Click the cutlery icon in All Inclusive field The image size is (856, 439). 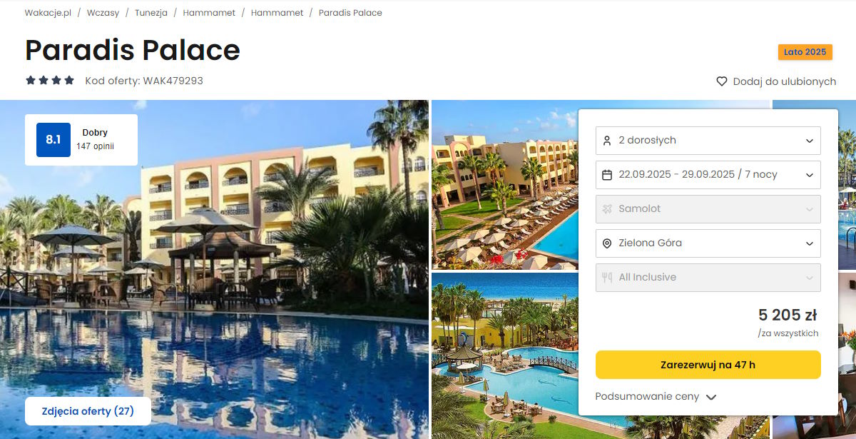(x=607, y=278)
